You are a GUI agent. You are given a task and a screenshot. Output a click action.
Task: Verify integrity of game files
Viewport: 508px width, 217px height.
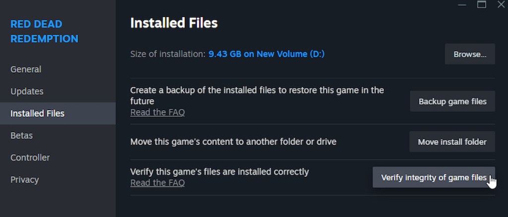tap(433, 177)
